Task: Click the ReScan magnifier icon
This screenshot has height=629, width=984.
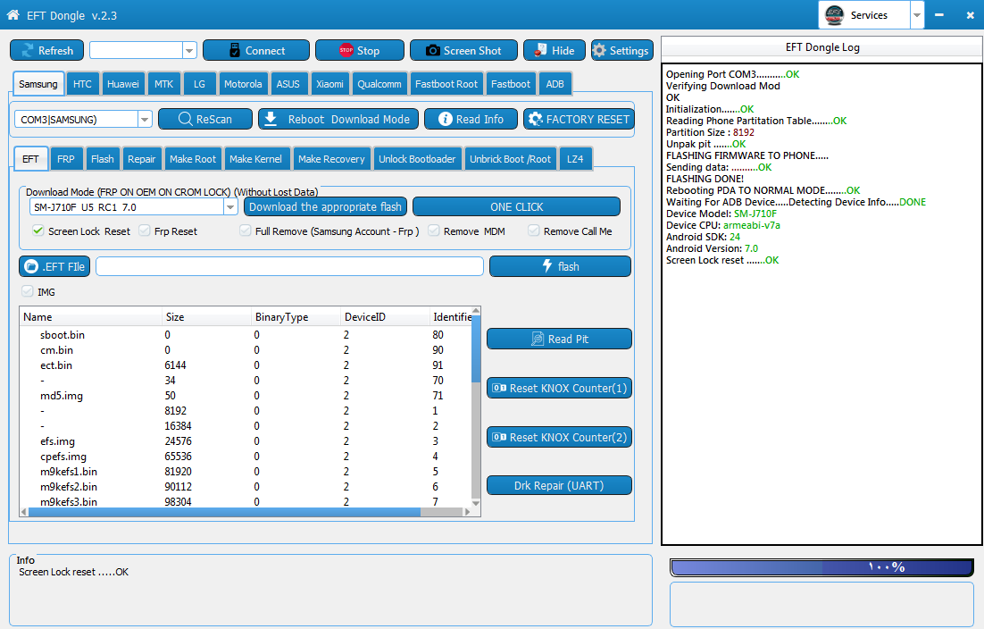Action: click(185, 119)
